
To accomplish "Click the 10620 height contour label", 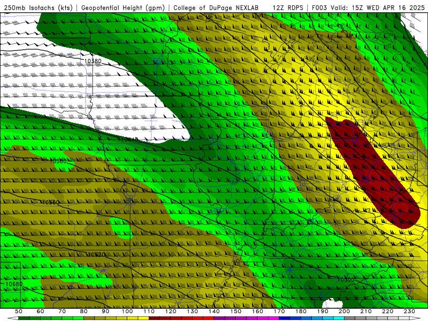I will [96, 255].
